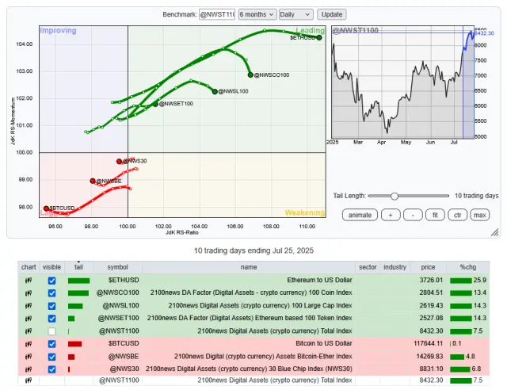This screenshot has height=390, width=507.
Task: Click the ctr button
Action: (458, 216)
